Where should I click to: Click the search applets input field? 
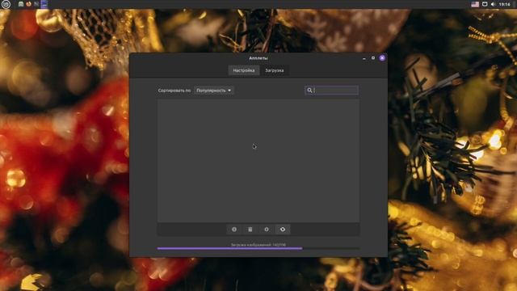[332, 90]
